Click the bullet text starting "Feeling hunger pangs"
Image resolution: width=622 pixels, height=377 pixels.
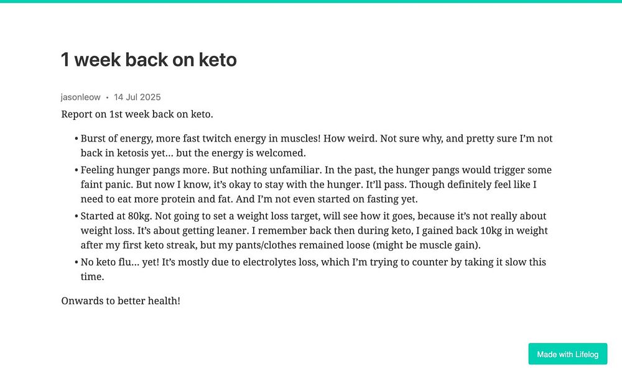tap(316, 184)
